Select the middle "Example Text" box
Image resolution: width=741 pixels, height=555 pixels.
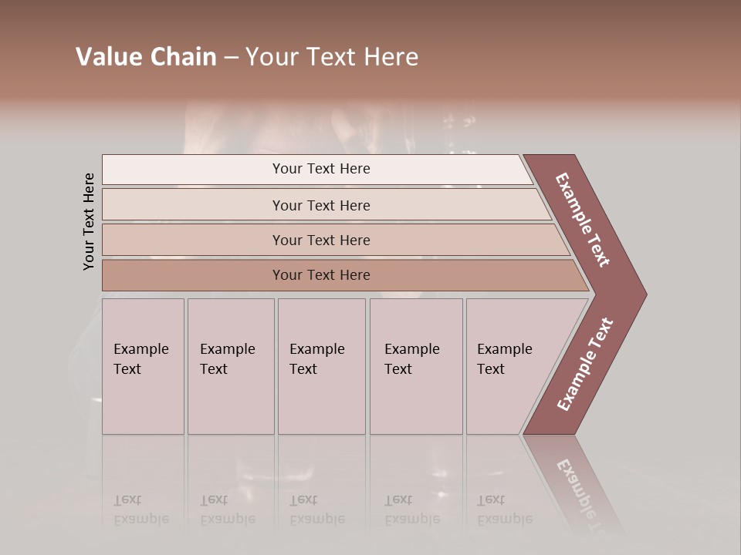(x=321, y=366)
